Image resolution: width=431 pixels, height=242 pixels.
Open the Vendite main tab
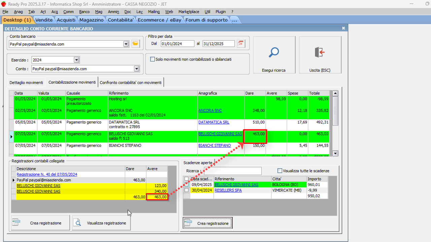click(x=44, y=20)
